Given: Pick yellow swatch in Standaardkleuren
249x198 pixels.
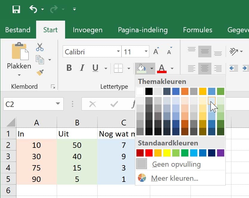Looking at the screenshot, I should [x=167, y=153].
